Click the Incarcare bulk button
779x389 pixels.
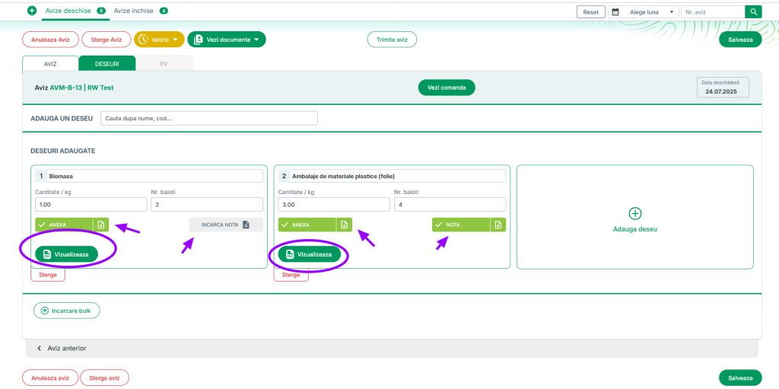67,311
